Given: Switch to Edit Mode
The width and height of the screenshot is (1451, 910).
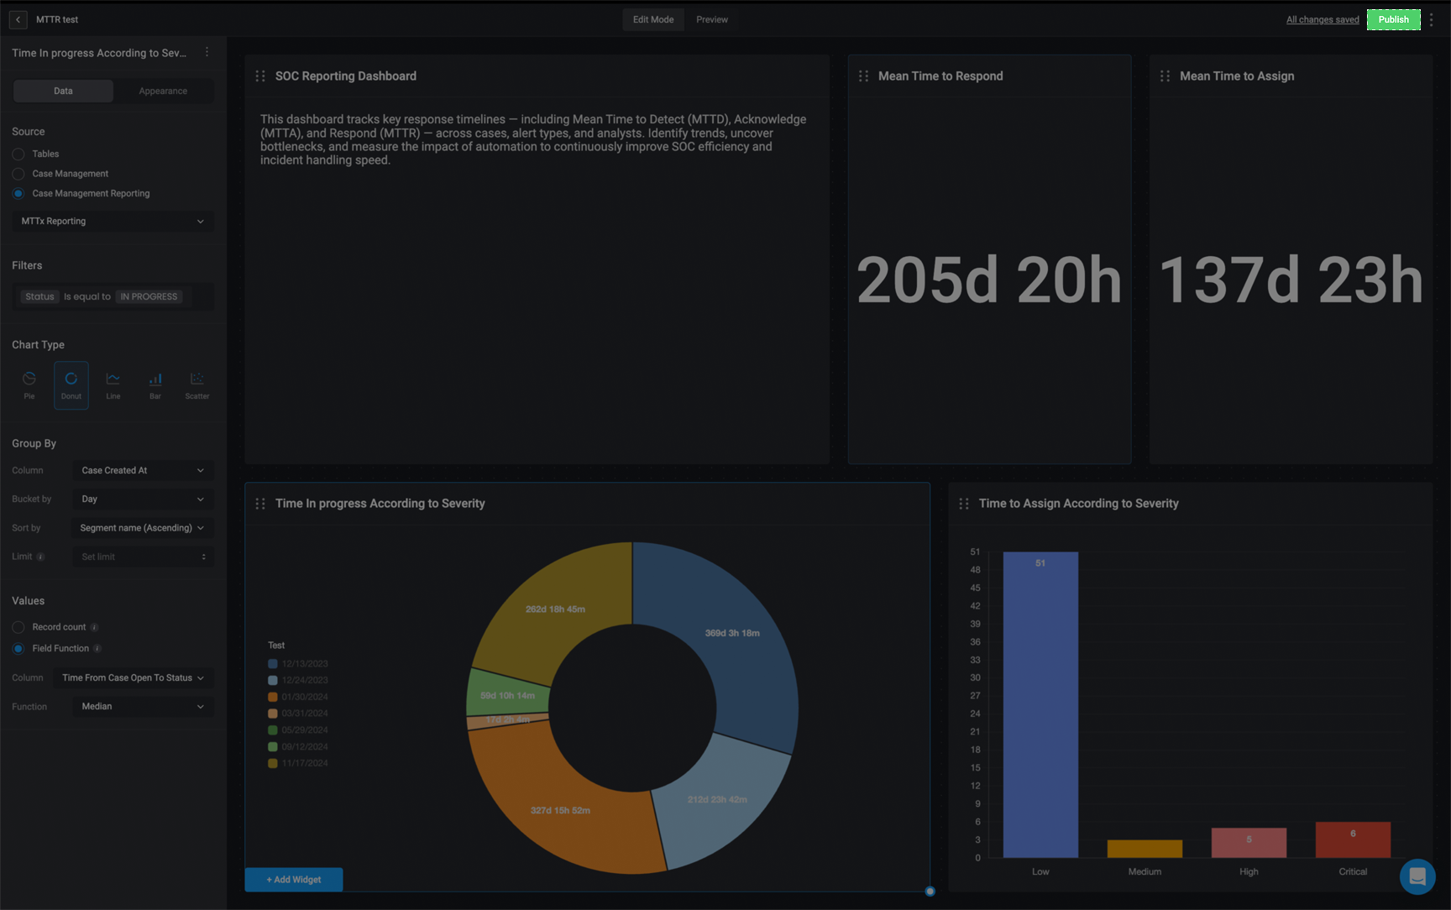Looking at the screenshot, I should pos(653,19).
